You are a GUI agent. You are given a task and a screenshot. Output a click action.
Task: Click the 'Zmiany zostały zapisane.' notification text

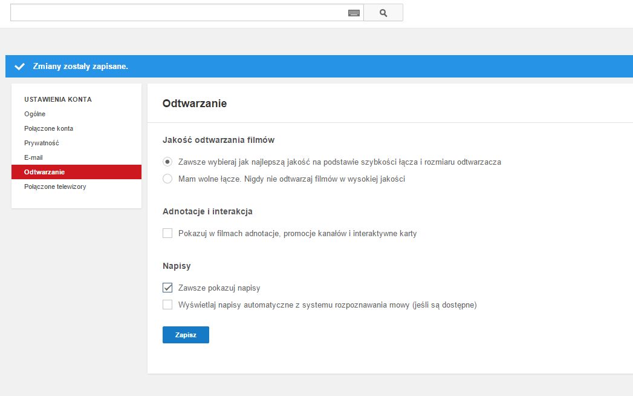(x=80, y=67)
